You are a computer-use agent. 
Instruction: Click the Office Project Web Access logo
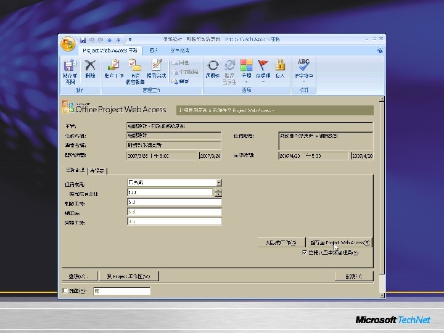pyautogui.click(x=114, y=107)
